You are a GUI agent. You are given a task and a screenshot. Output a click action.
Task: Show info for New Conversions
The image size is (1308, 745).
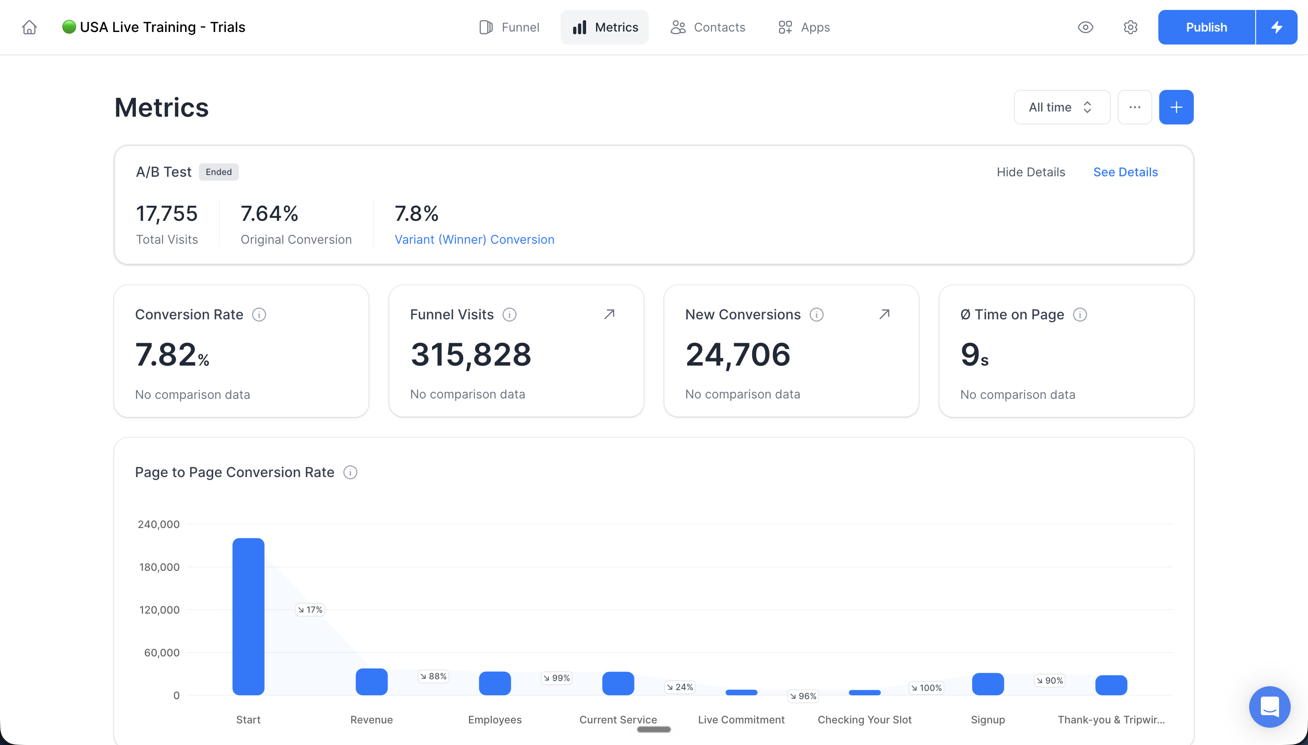[x=816, y=314]
